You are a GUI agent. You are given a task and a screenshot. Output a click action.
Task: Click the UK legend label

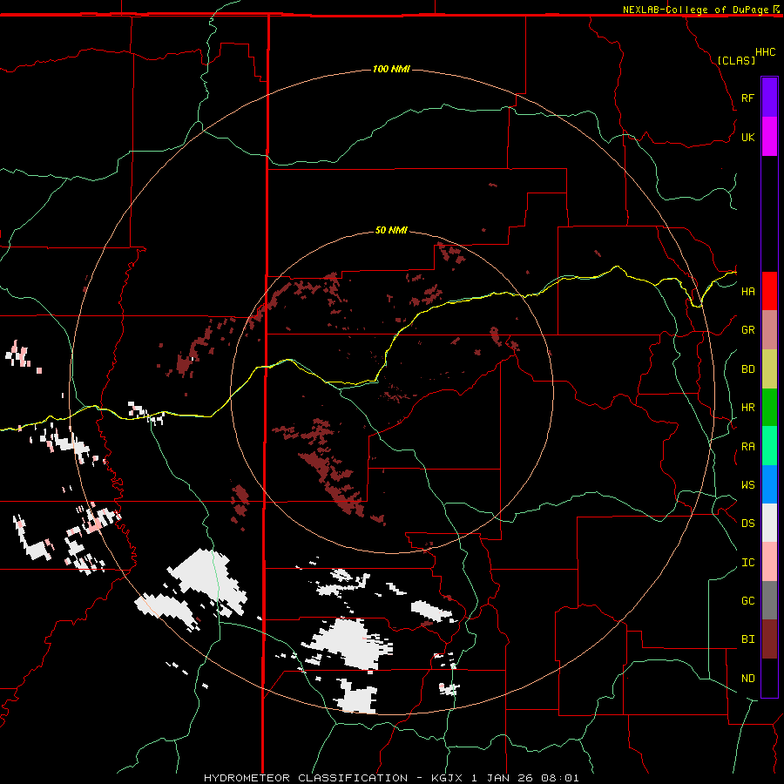tap(747, 137)
